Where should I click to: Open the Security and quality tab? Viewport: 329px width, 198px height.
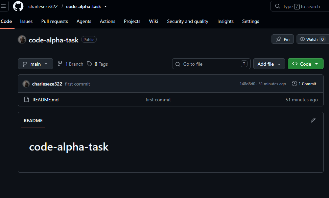point(188,21)
